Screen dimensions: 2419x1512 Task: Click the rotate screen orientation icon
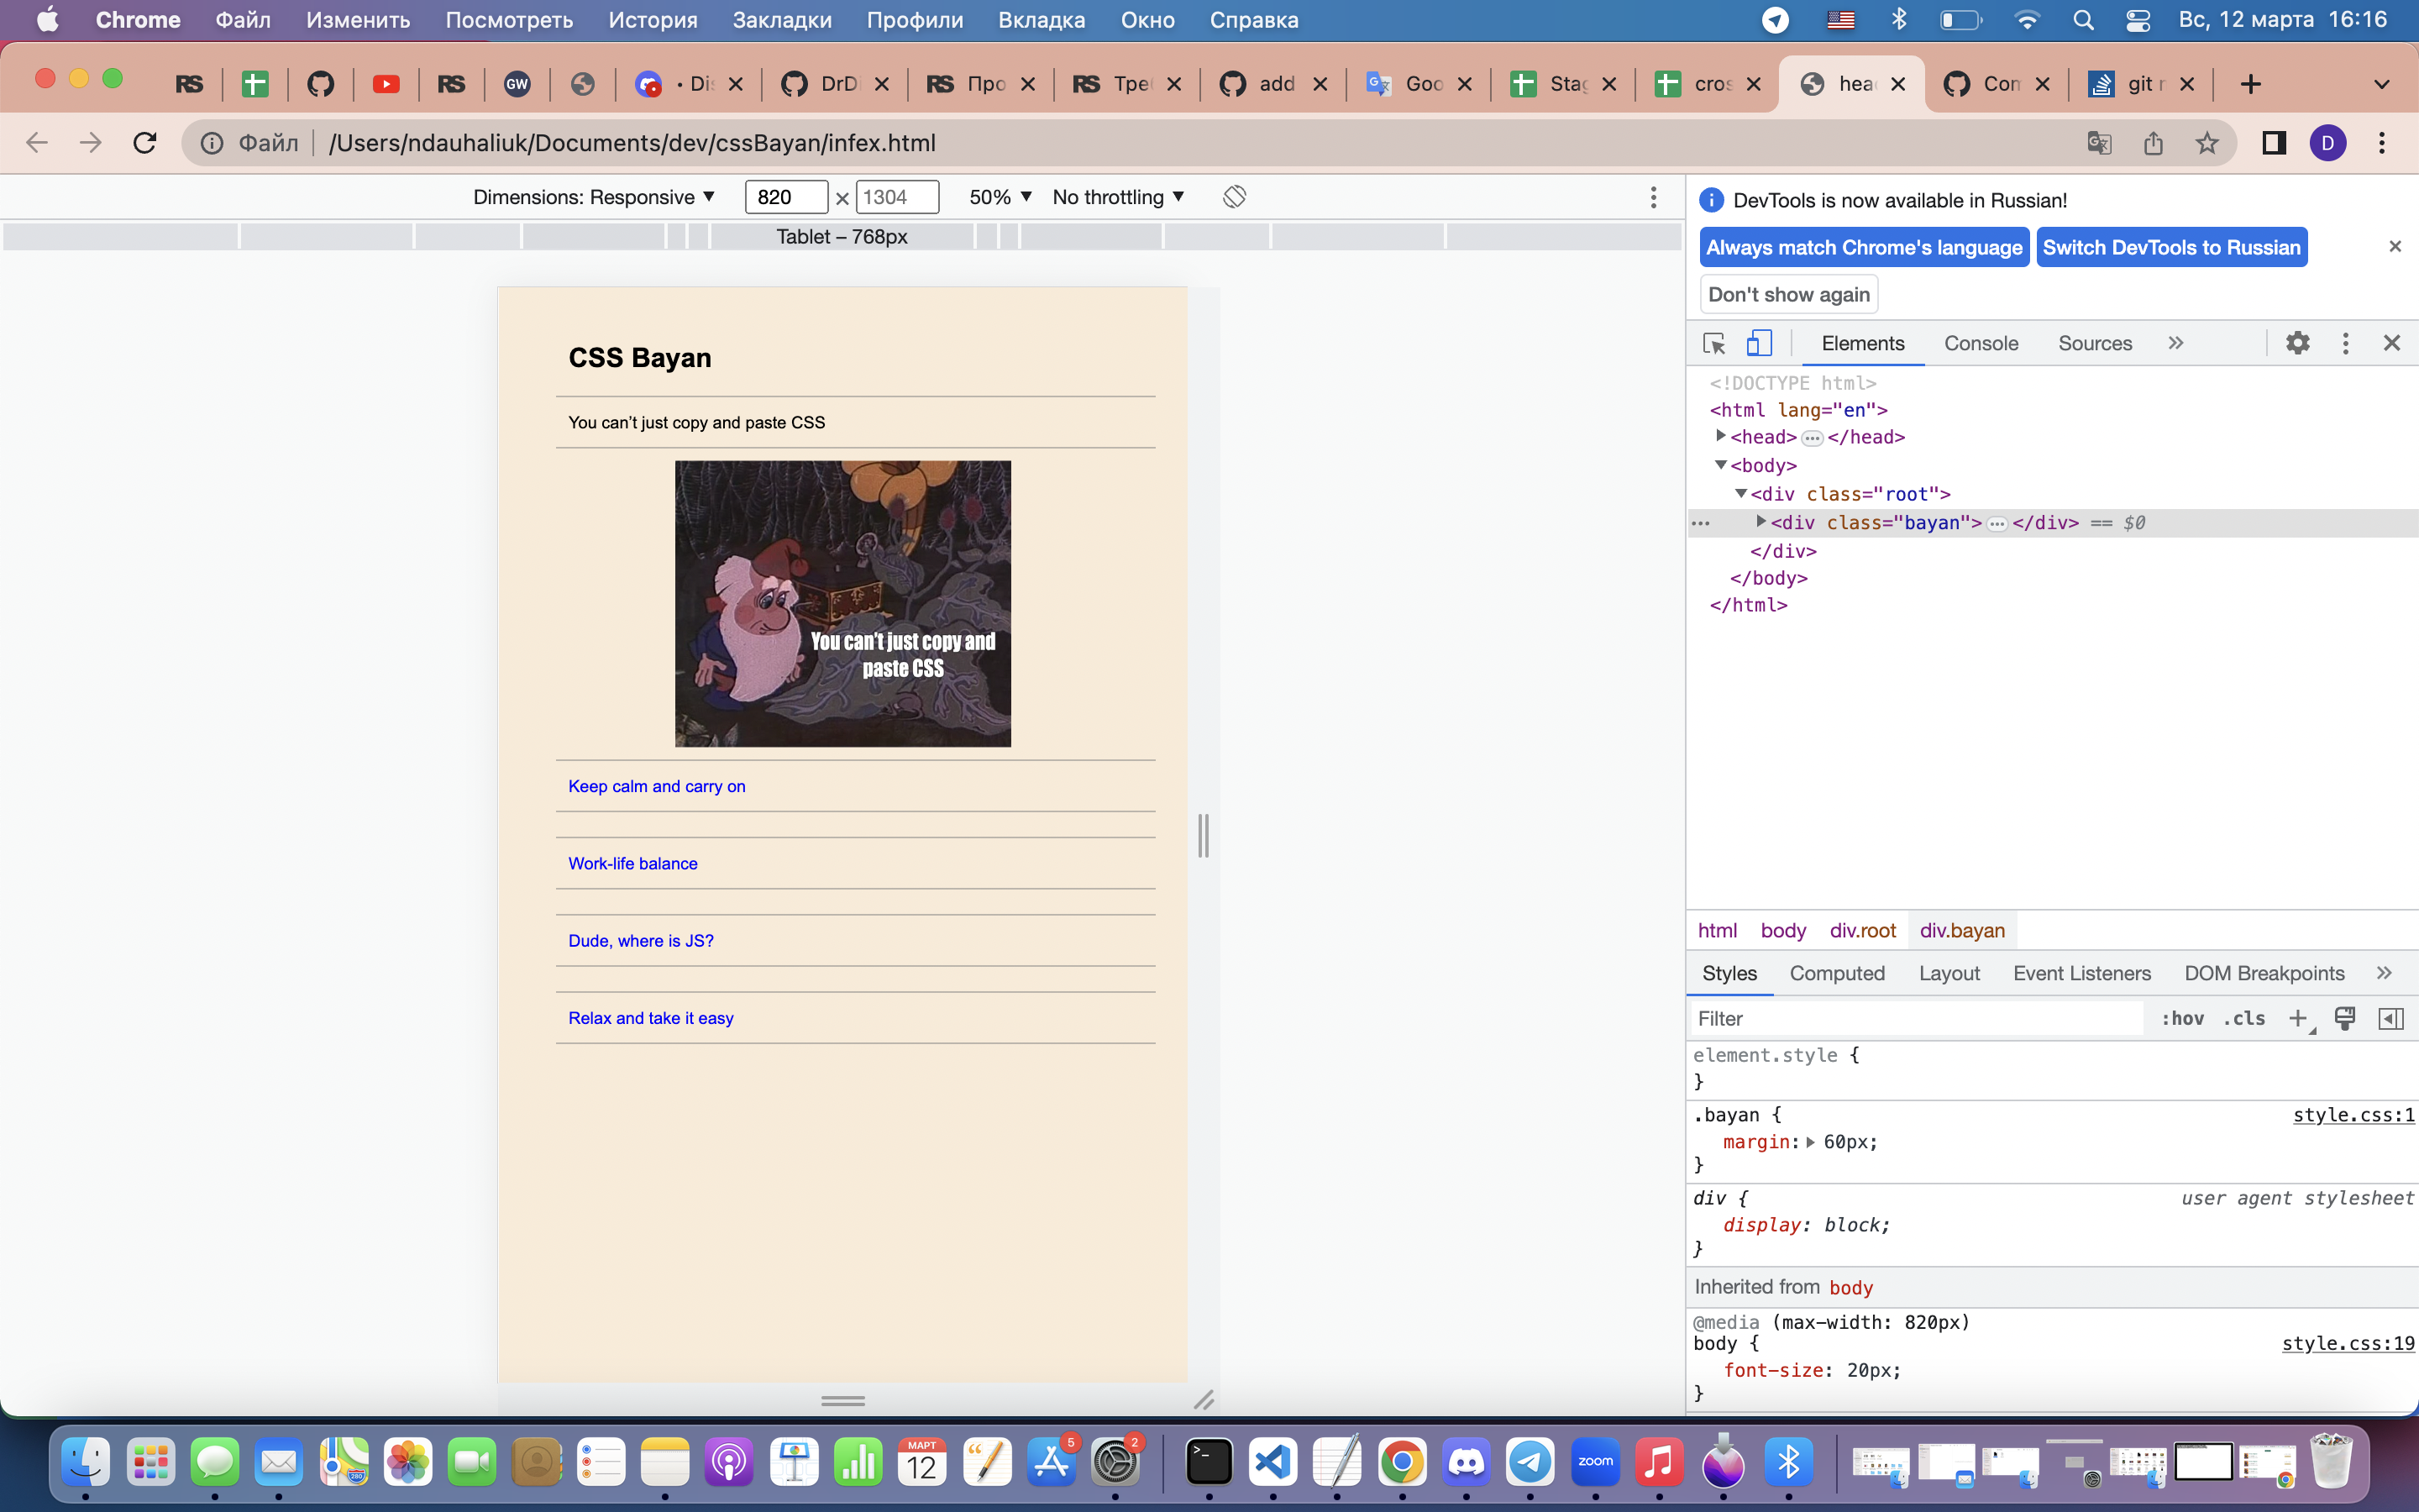click(1234, 197)
